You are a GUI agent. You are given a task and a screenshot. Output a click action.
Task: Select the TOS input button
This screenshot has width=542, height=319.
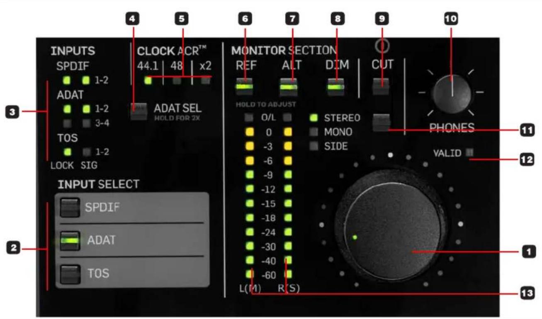(70, 273)
